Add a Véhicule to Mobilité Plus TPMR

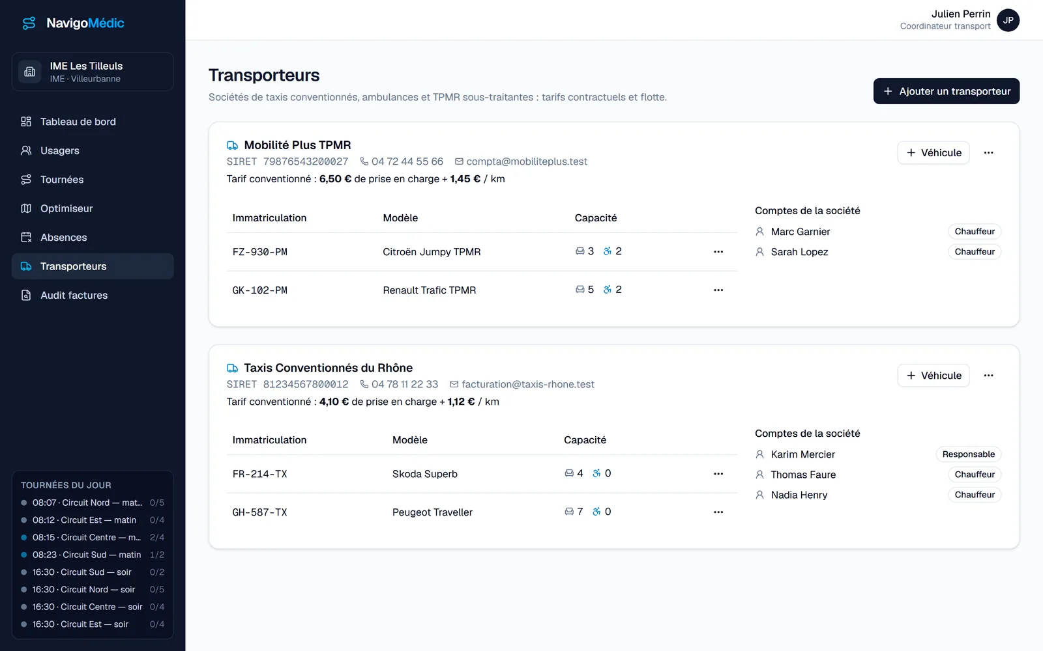(933, 153)
